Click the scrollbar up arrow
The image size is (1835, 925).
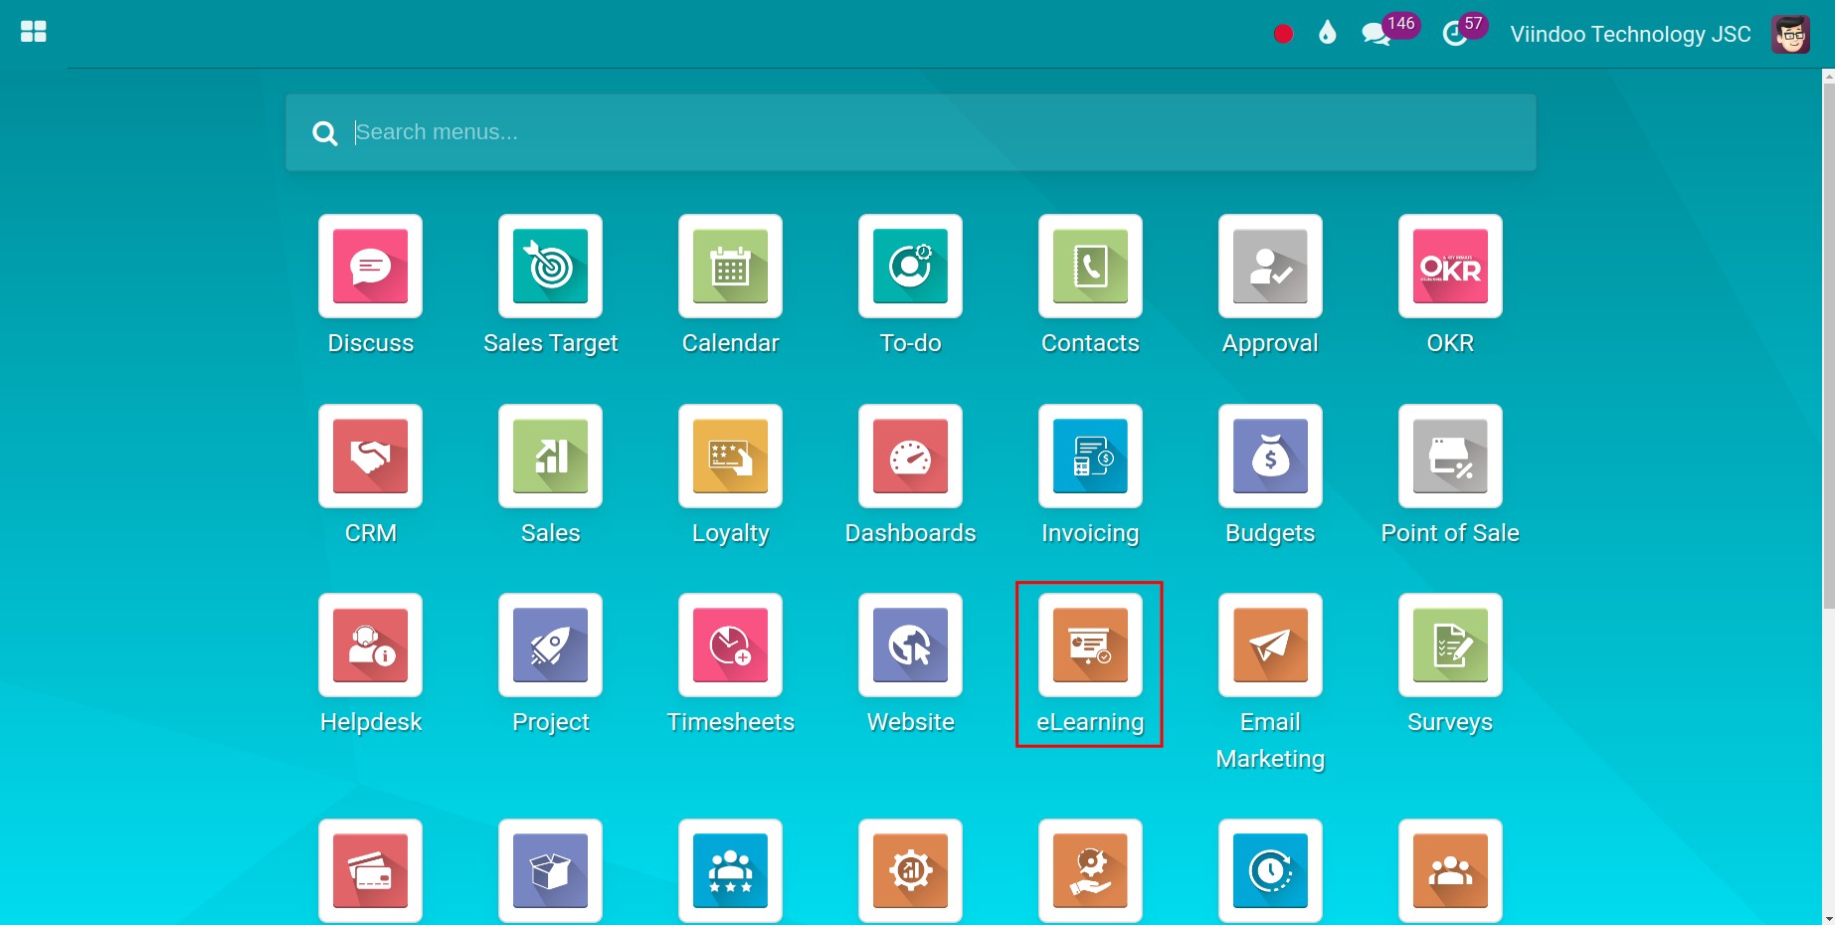point(1828,77)
